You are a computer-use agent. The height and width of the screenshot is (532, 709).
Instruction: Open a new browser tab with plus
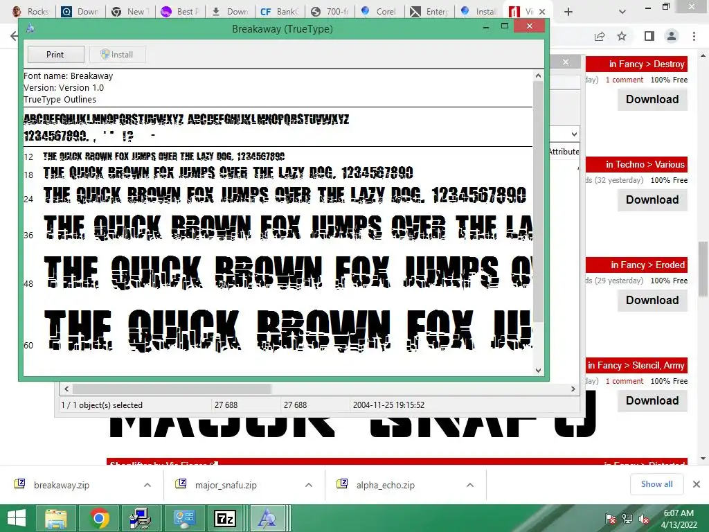click(x=568, y=12)
